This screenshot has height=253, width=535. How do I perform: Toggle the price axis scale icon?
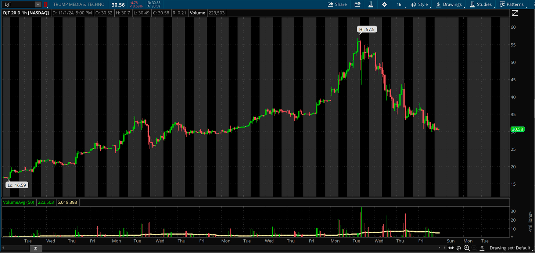pos(515,13)
